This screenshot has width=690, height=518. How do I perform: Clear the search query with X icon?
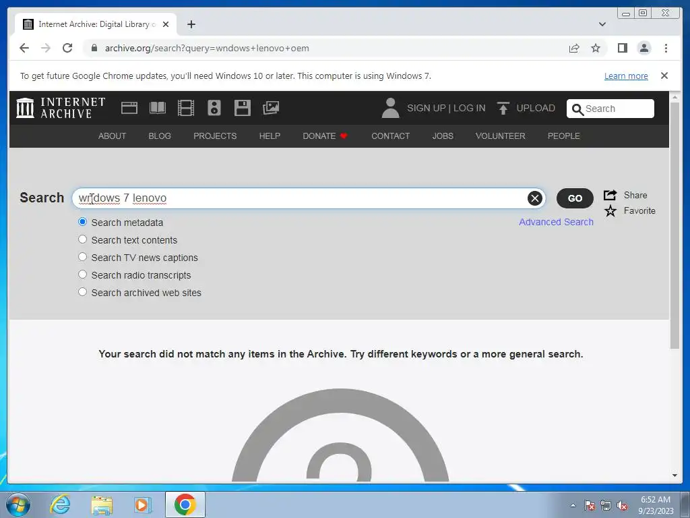[x=534, y=199]
